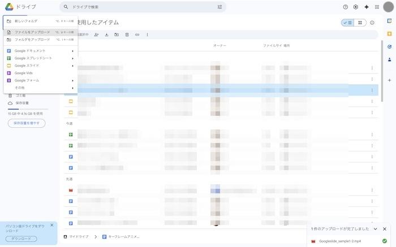Click the cloud 保存容量 storage item

(x=19, y=103)
